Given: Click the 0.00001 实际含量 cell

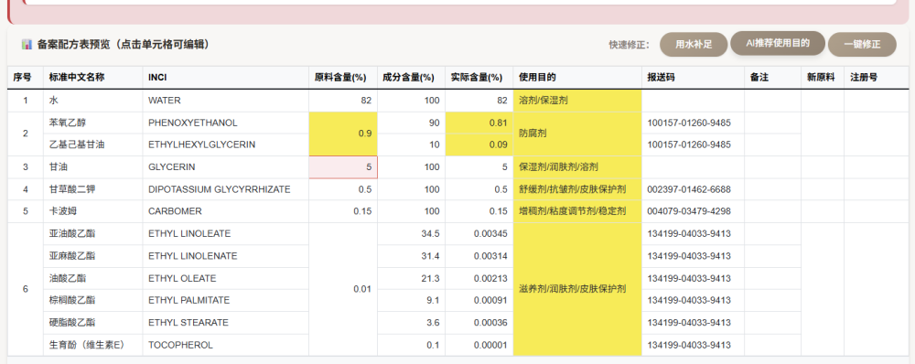Looking at the screenshot, I should click(x=479, y=346).
